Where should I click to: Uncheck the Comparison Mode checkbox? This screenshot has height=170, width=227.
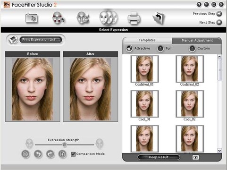click(73, 154)
